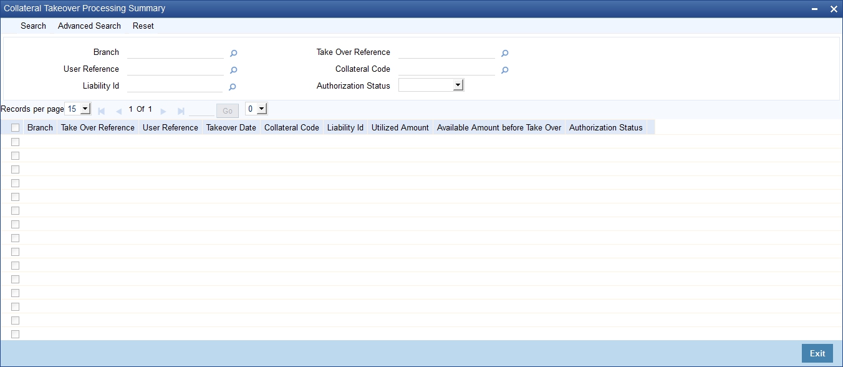The height and width of the screenshot is (367, 843).
Task: Close the Collateral Takeover Processing Summary window
Action: click(834, 9)
